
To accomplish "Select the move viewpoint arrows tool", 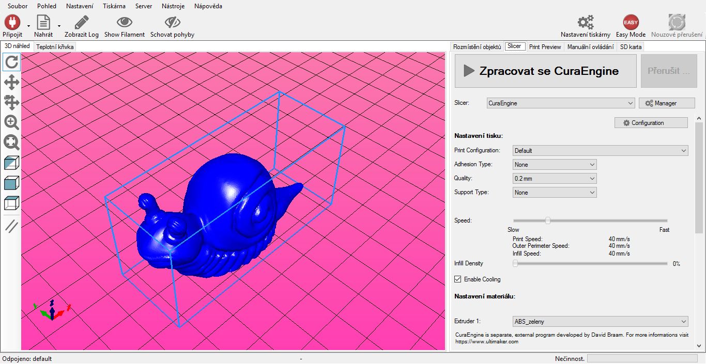I will click(x=11, y=83).
